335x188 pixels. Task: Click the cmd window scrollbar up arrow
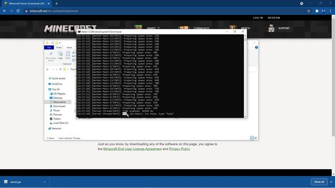(245, 36)
